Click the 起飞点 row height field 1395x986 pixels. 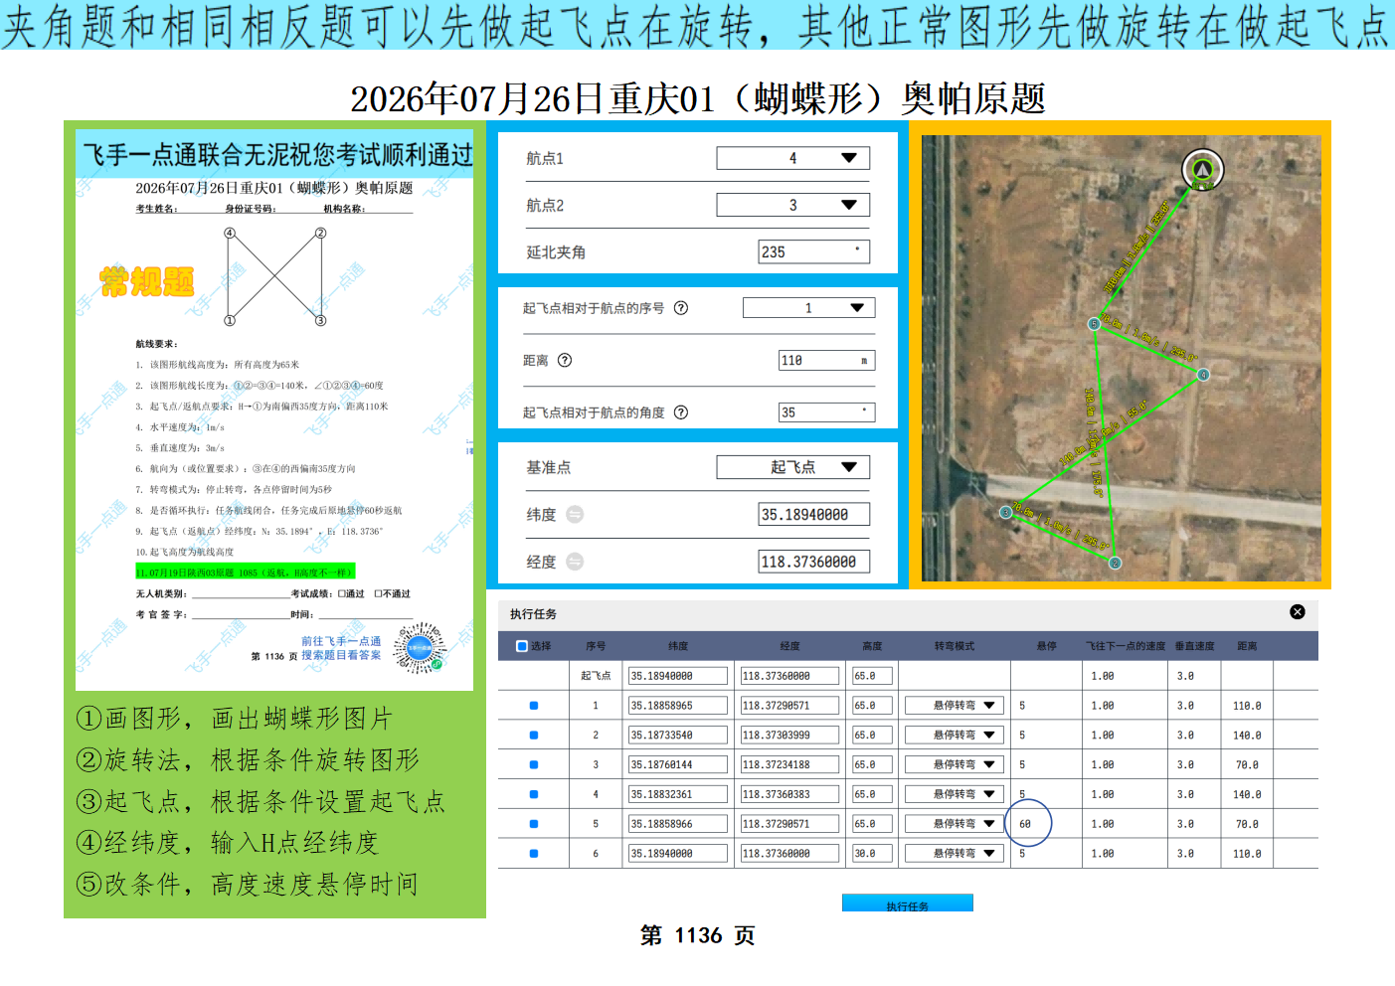point(872,676)
